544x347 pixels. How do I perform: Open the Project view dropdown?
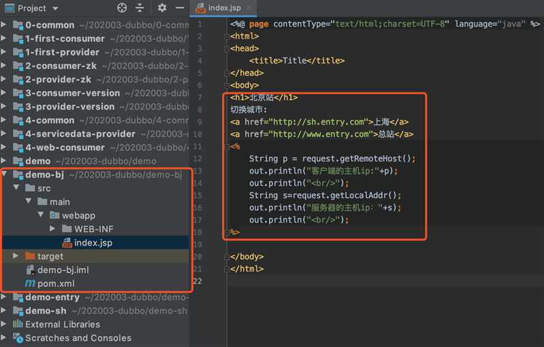click(x=54, y=8)
